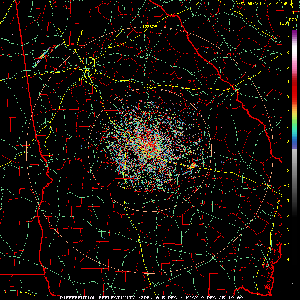Click the 2 value on the color scale
The image size is (300, 300).
[288, 112]
